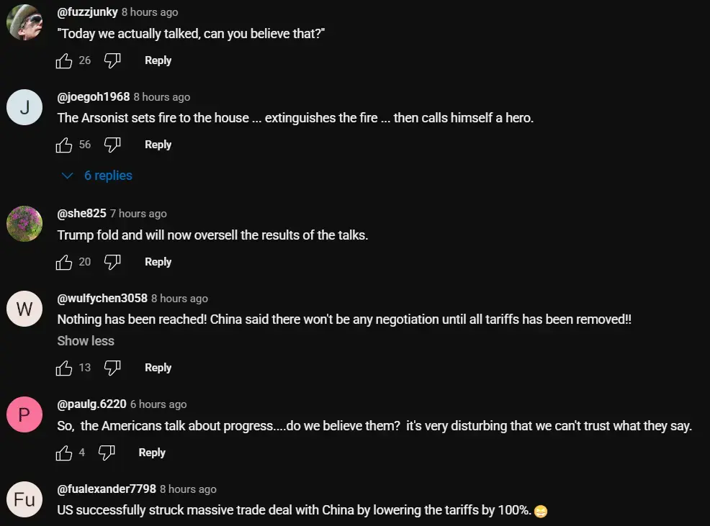
Task: Dislike @wulfychen3058's comment
Action: click(112, 368)
